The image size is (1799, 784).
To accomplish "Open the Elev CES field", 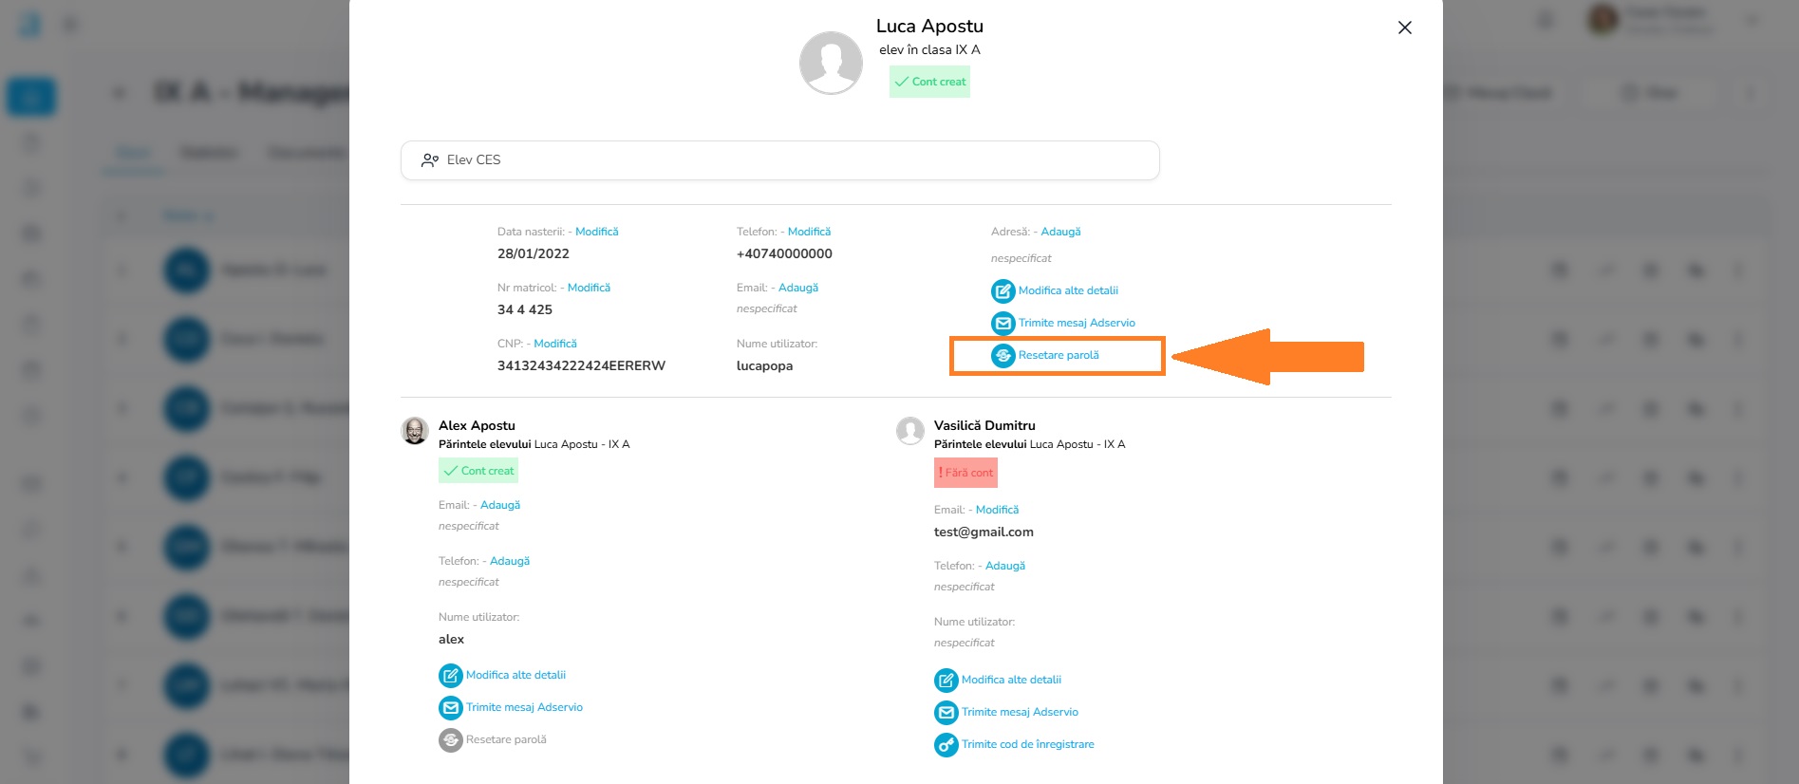I will (779, 160).
